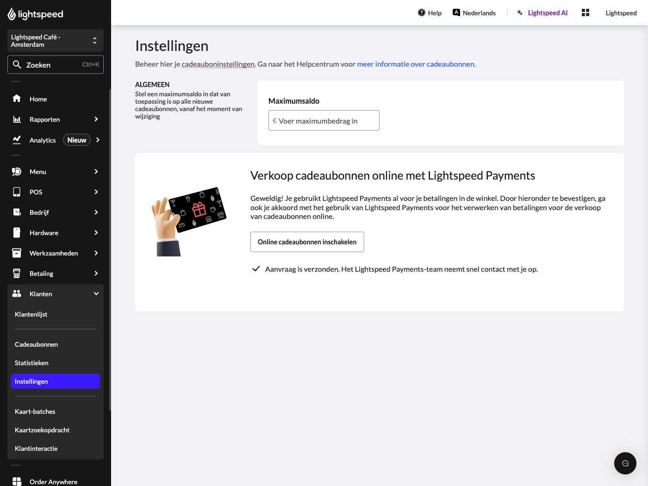
Task: Open Lightspeed AI from the header
Action: coord(542,13)
